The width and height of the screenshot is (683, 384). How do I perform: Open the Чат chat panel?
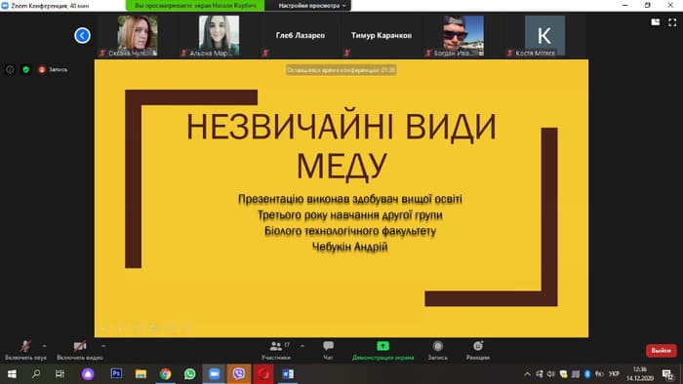click(x=328, y=350)
